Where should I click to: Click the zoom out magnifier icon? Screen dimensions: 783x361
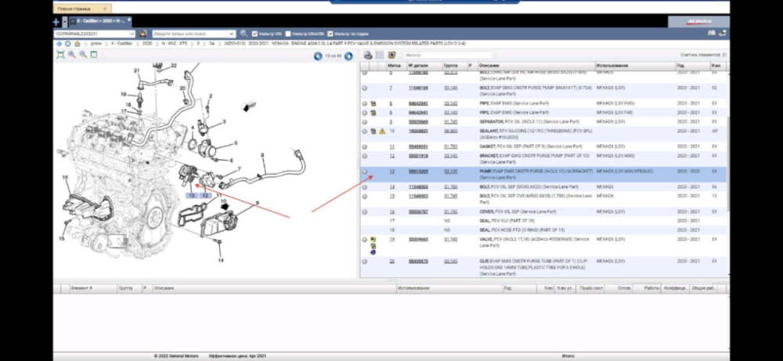click(x=82, y=55)
